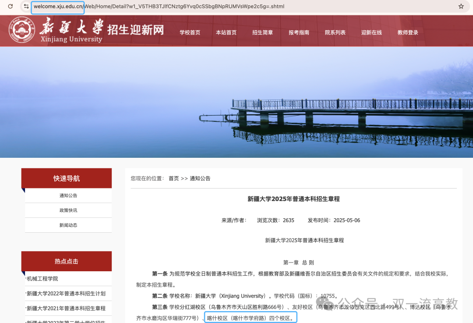
Task: Open the 本站首页 menu item
Action: click(x=226, y=32)
